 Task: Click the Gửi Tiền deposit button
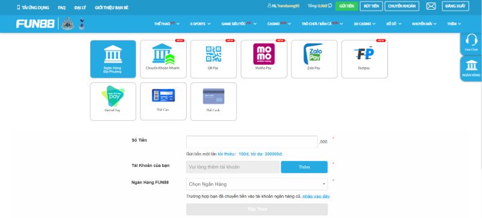coord(346,6)
